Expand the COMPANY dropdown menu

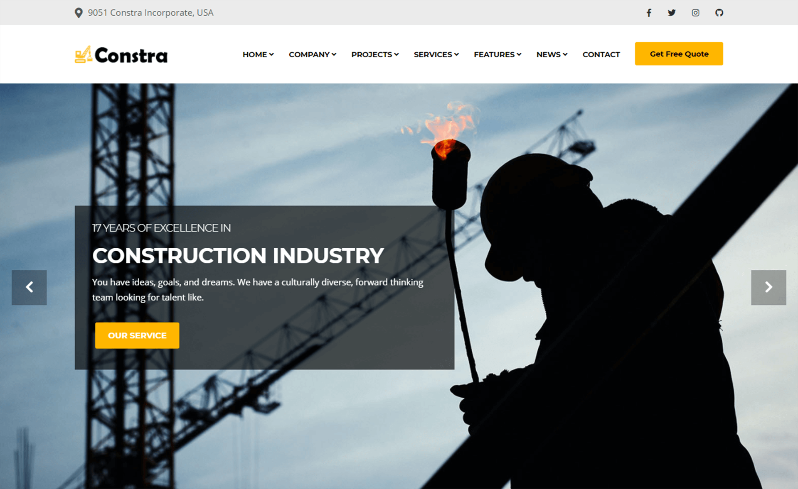coord(312,54)
